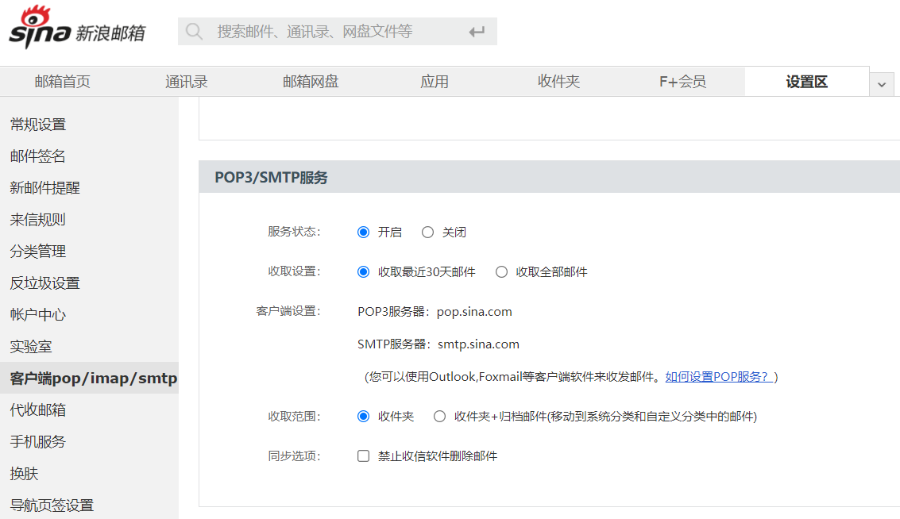Select 关闭 service status radio
This screenshot has height=519, width=900.
pyautogui.click(x=427, y=233)
